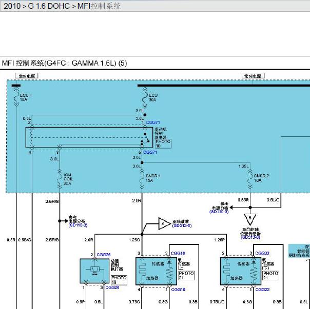Click the '0.5P' wire label
This screenshot has height=309, width=310.
point(81,302)
